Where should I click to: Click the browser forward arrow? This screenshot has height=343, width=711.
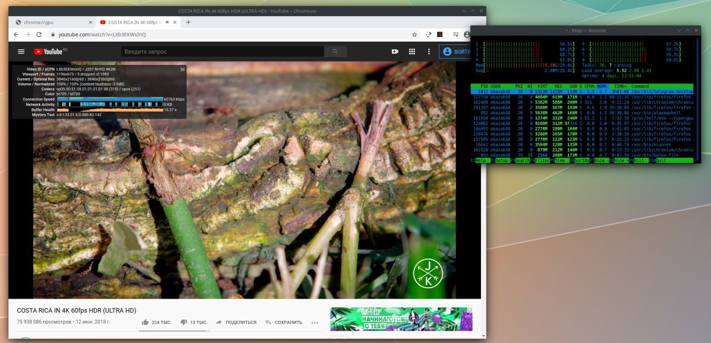pos(27,34)
